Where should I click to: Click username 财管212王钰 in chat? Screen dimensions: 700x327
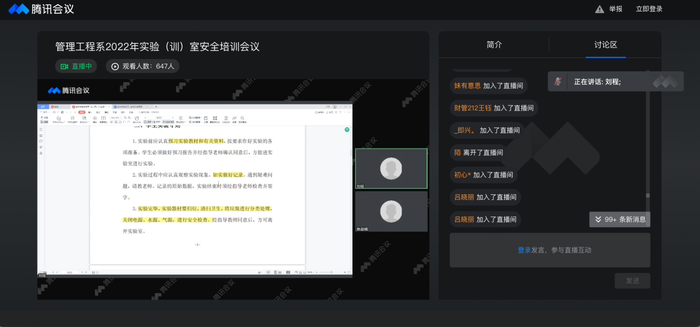click(473, 108)
